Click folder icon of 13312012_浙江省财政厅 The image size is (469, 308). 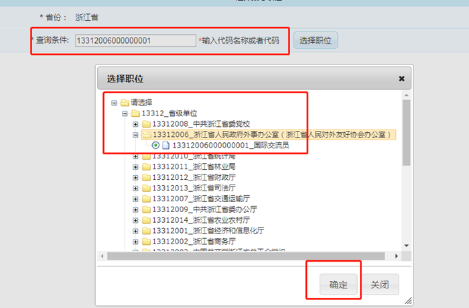pyautogui.click(x=146, y=178)
